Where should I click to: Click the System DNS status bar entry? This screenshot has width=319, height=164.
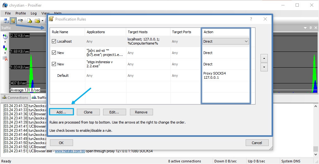(x=291, y=161)
